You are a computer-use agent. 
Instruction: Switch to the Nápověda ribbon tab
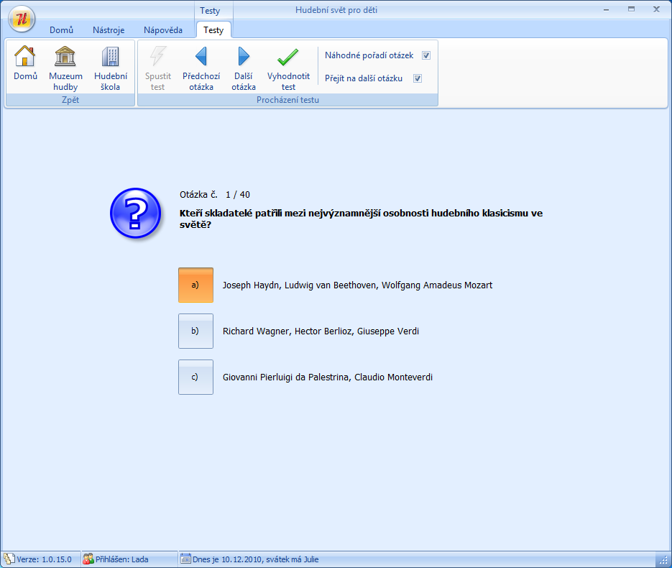click(163, 30)
